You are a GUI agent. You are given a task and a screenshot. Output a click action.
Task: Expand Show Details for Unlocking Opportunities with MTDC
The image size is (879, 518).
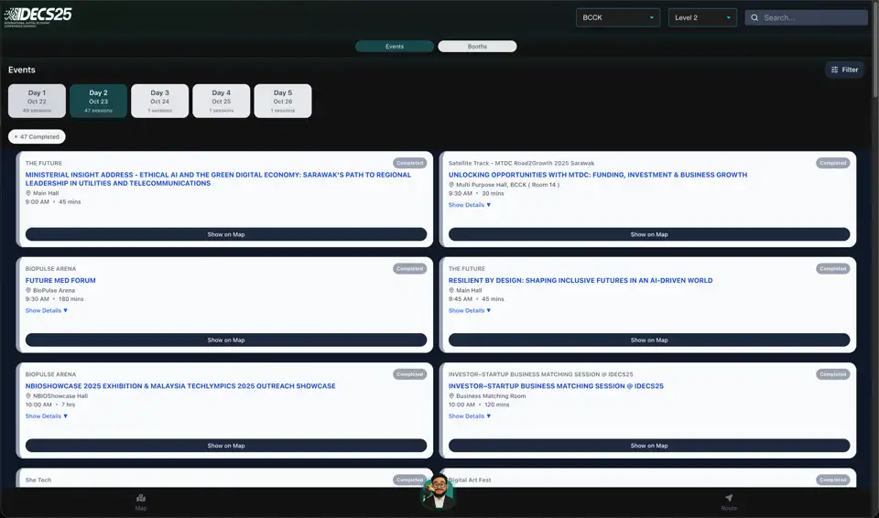point(470,205)
